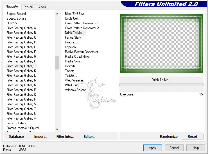Choose the Reverb filter
This screenshot has width=208, height=154.
click(x=71, y=66)
